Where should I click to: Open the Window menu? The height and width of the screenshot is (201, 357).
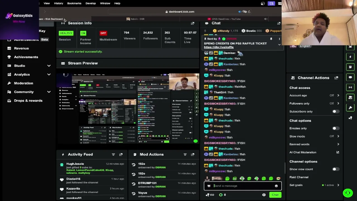point(105,3)
